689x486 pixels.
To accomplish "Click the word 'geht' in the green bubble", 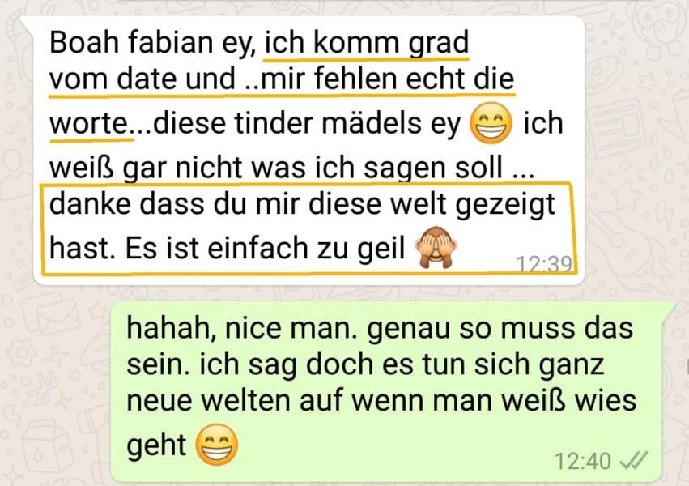I will [156, 446].
